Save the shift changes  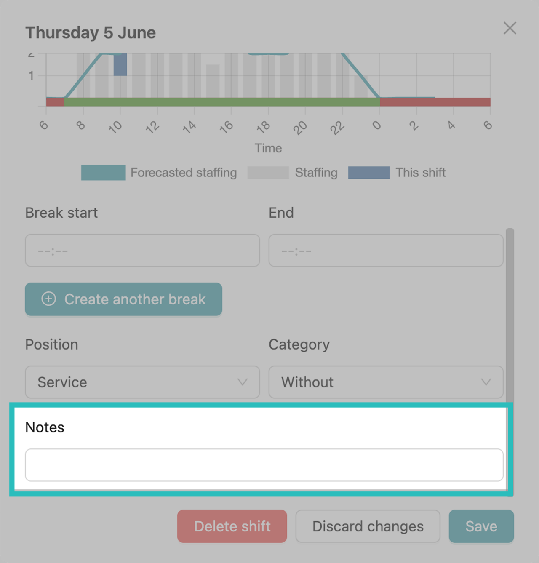[x=481, y=526]
